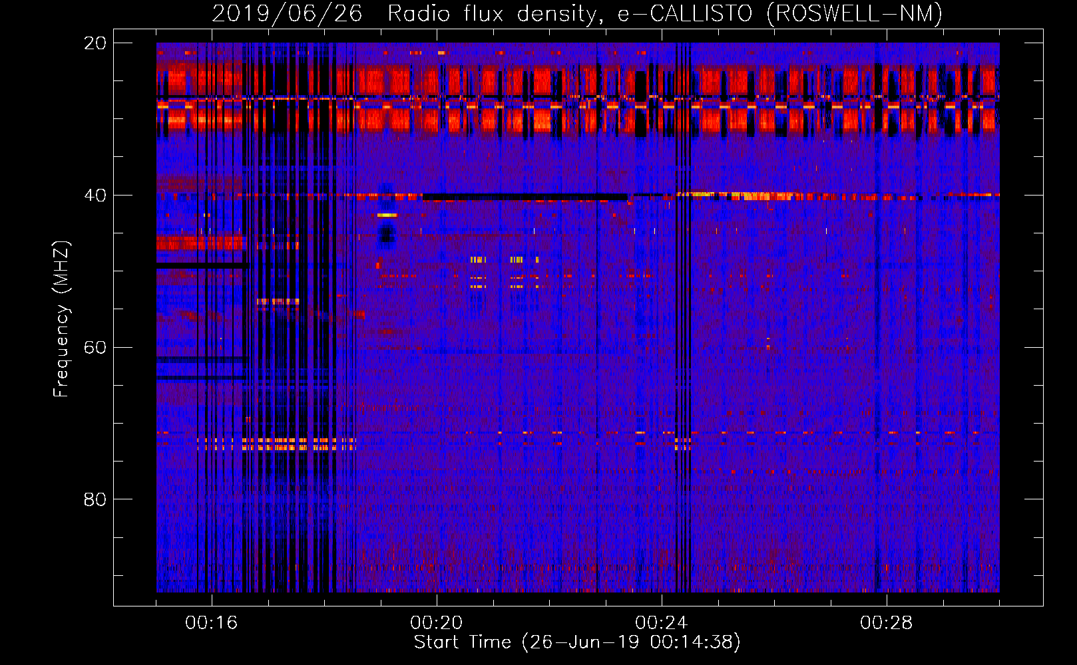Click the 60 MHz frequency tick label
This screenshot has width=1077, height=665.
tap(95, 348)
